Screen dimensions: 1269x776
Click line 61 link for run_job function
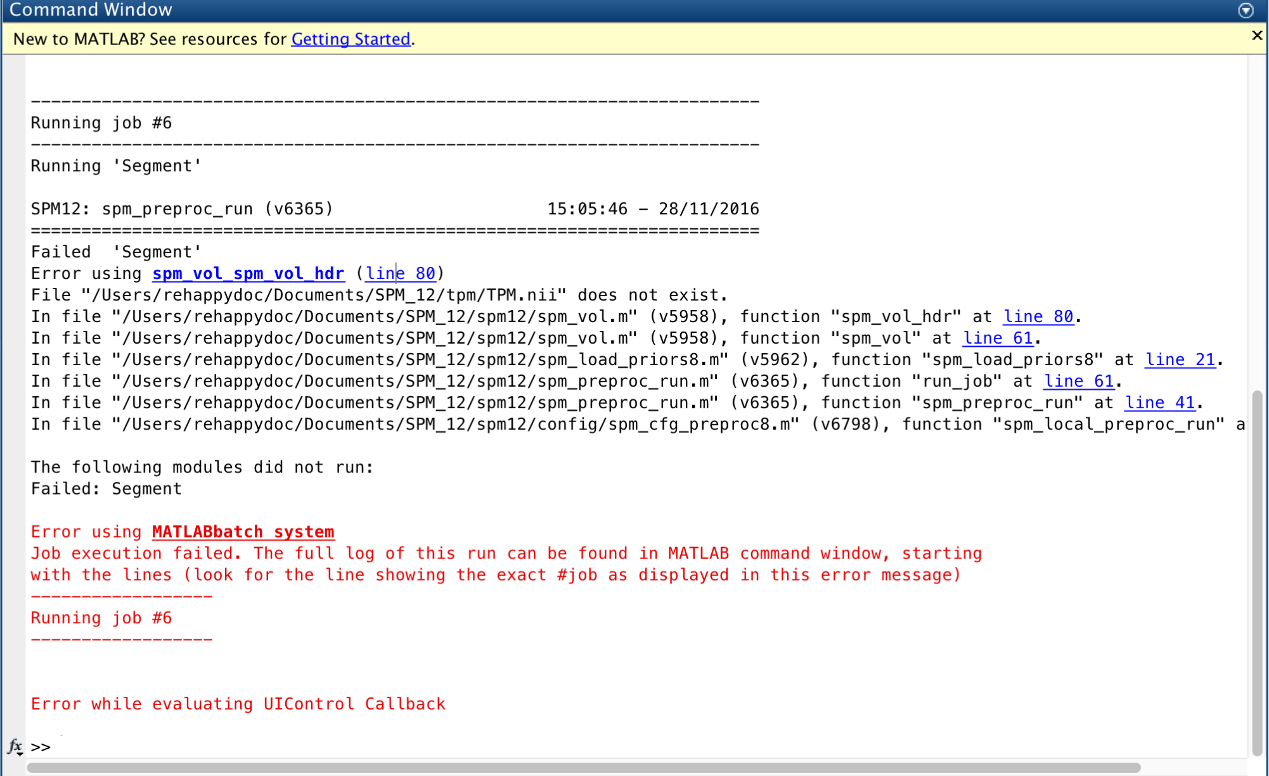coord(1078,381)
